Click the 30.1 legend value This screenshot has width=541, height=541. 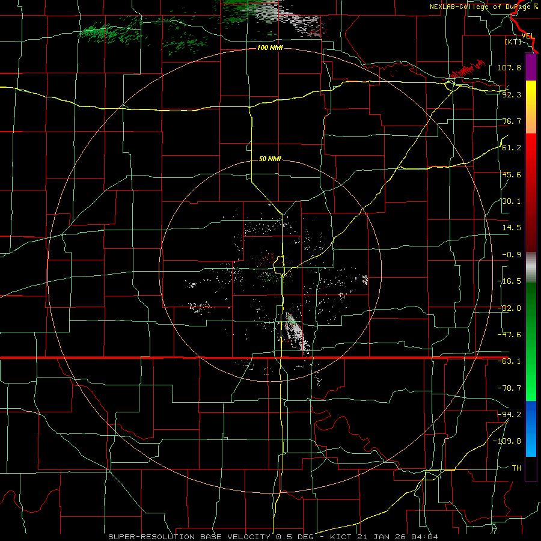click(x=512, y=201)
